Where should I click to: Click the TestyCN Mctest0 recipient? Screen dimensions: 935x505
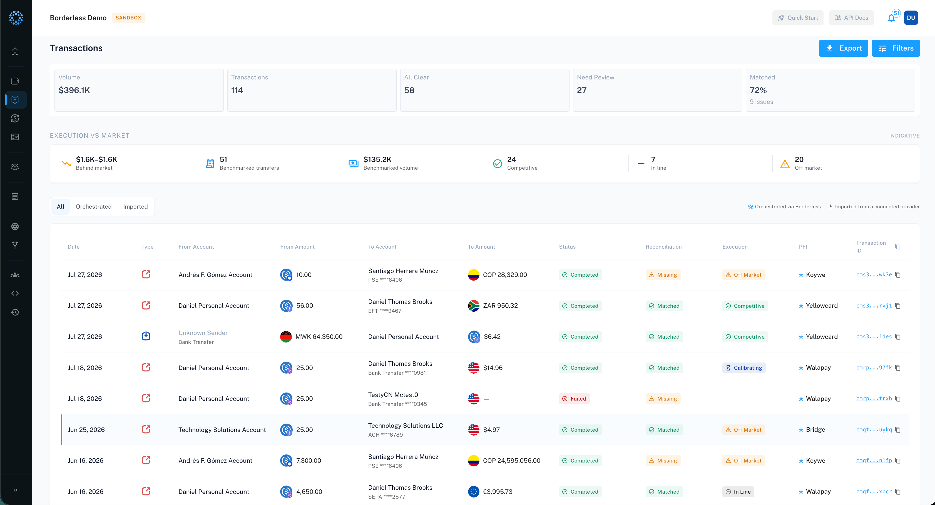pyautogui.click(x=393, y=395)
